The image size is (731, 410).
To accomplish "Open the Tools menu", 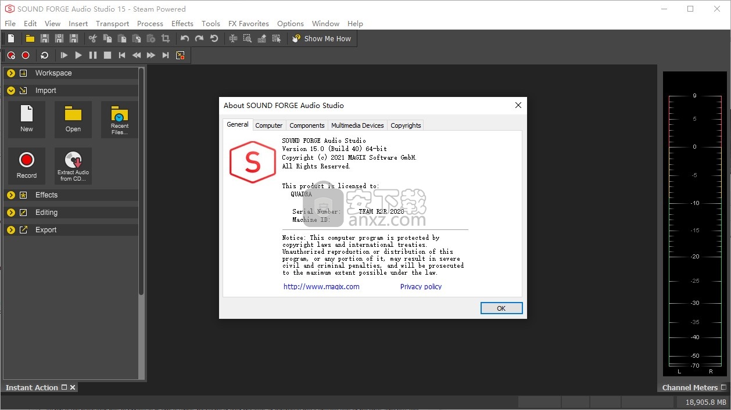I will (x=210, y=24).
